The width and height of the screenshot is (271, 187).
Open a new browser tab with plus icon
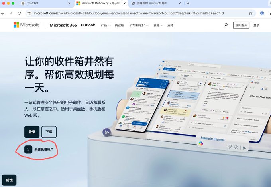(188, 3)
